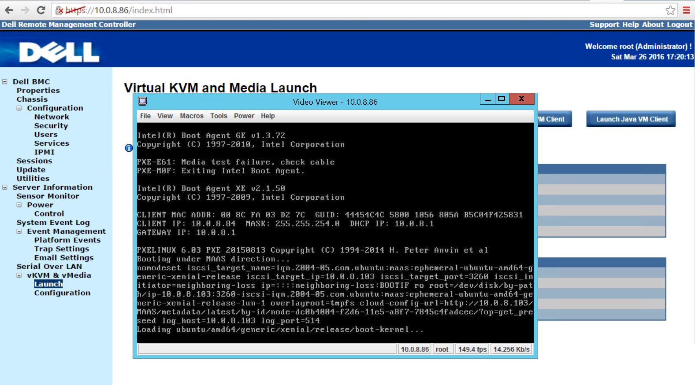Open Chassis in the sidebar
695x385 pixels.
click(x=32, y=99)
